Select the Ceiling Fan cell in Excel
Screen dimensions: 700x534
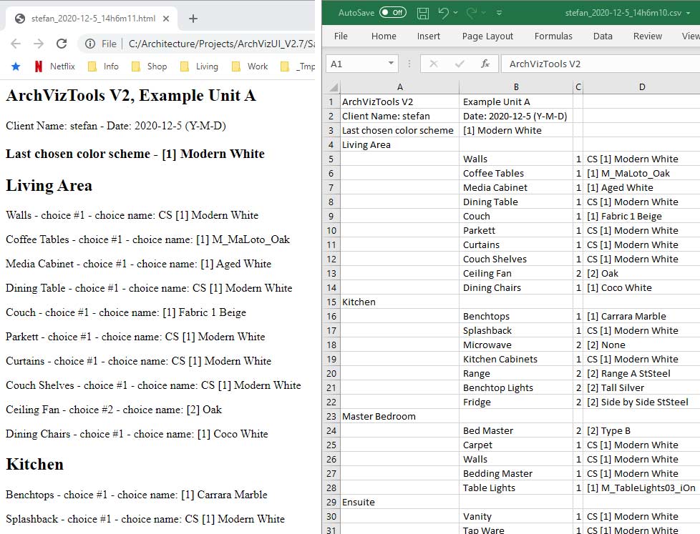pyautogui.click(x=516, y=273)
